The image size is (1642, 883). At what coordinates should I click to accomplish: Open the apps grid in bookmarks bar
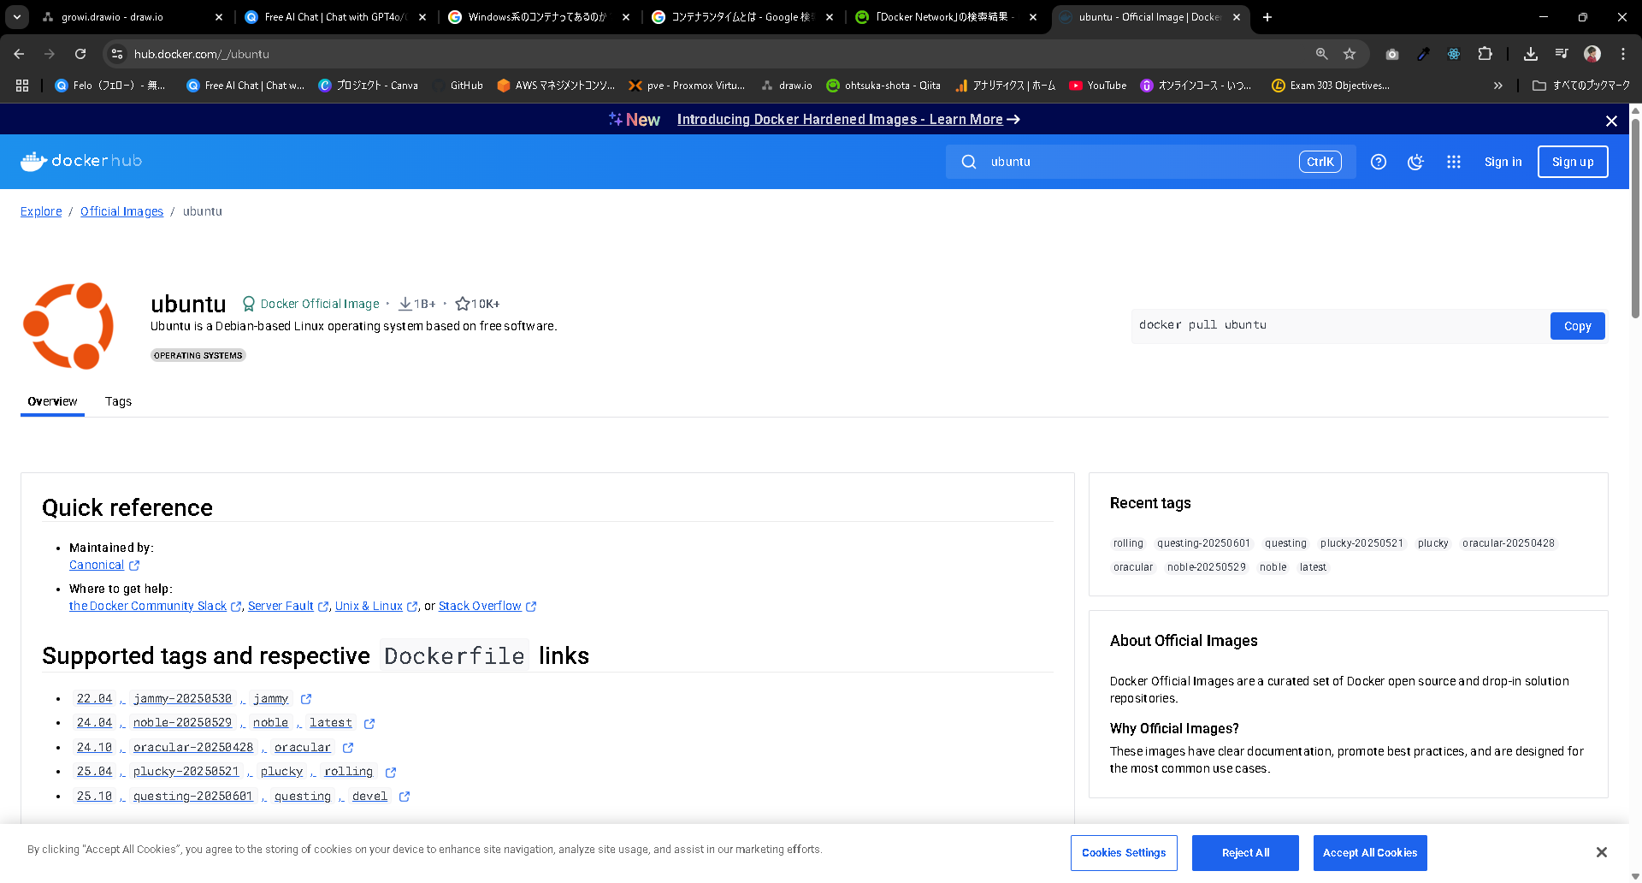click(22, 86)
